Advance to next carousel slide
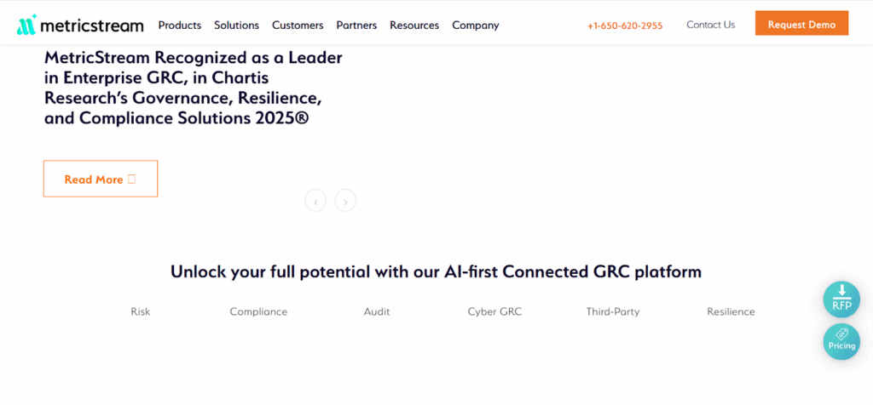 [x=345, y=201]
